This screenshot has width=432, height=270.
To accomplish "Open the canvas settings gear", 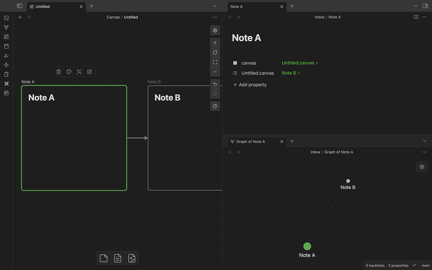I will [x=215, y=30].
